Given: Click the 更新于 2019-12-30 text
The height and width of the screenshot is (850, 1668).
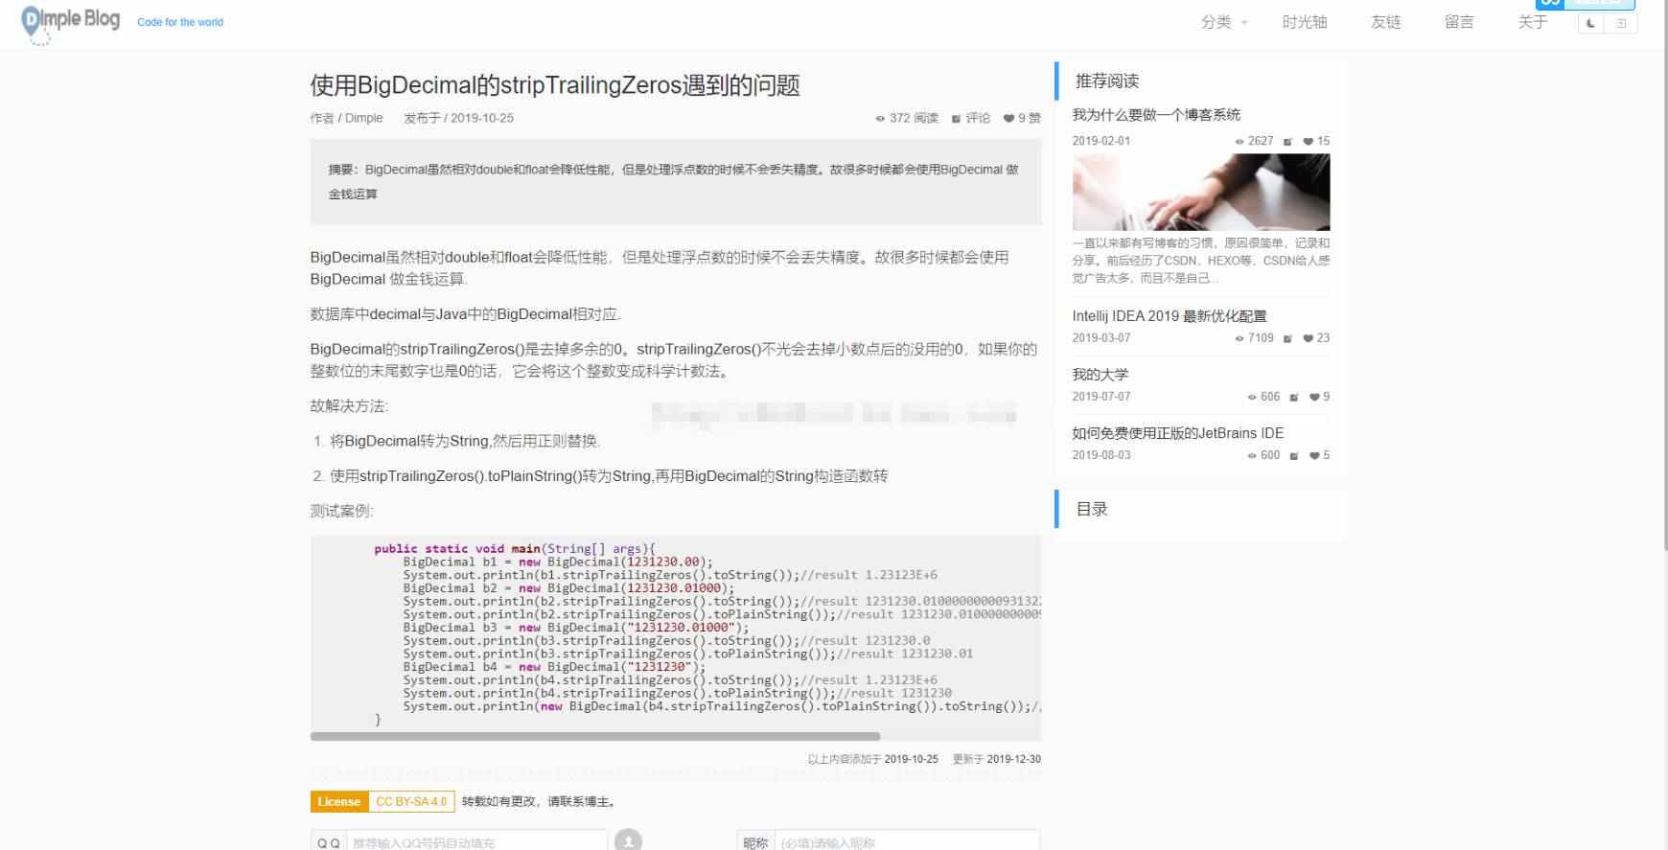Looking at the screenshot, I should click(996, 759).
